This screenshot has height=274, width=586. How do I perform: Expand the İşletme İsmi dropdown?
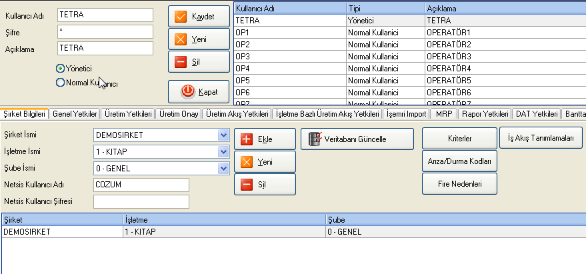pos(223,152)
